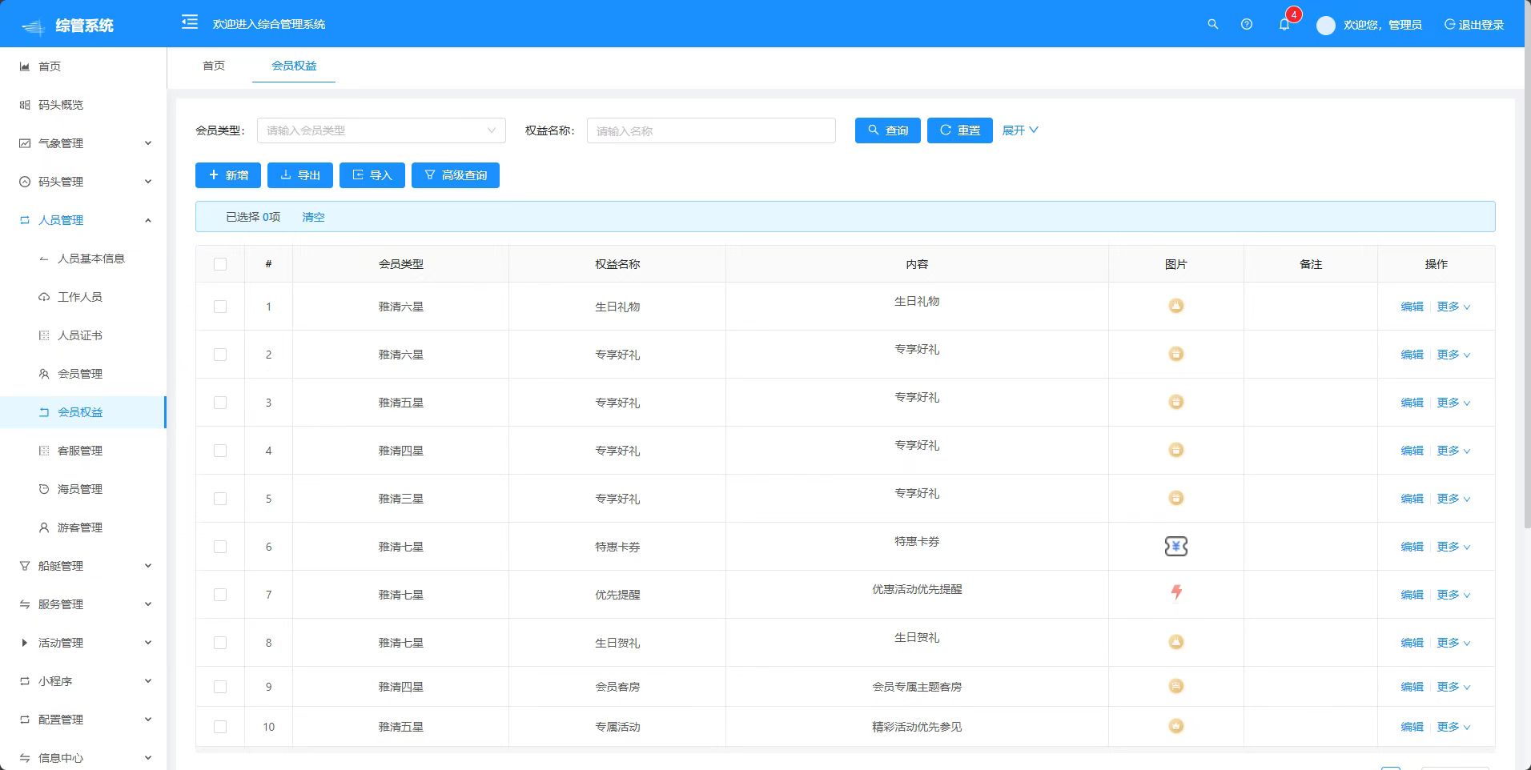1531x770 pixels.
Task: Select the checkbox for row 6
Action: [220, 547]
